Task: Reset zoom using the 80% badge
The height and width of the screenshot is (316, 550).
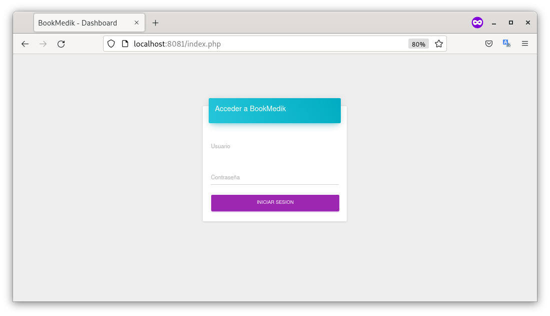Action: [x=418, y=44]
